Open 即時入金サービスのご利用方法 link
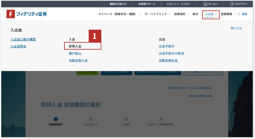 tap(192, 88)
